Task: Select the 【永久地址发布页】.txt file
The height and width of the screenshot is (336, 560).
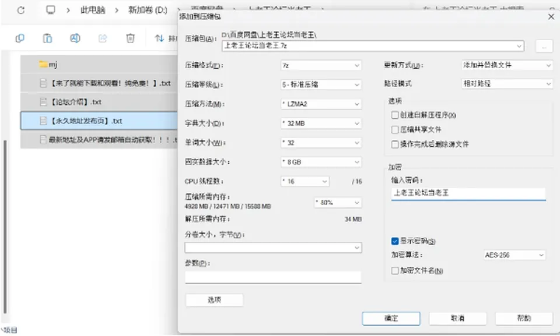Action: 99,121
